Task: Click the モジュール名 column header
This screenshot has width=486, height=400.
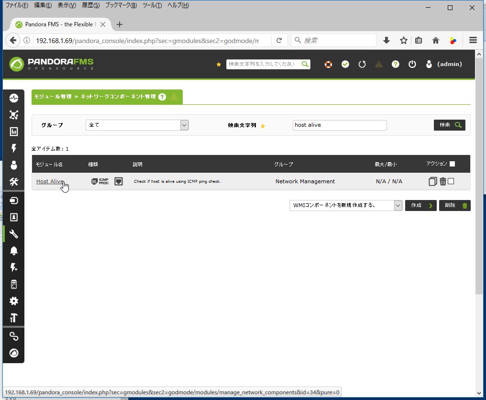Action: pos(49,164)
